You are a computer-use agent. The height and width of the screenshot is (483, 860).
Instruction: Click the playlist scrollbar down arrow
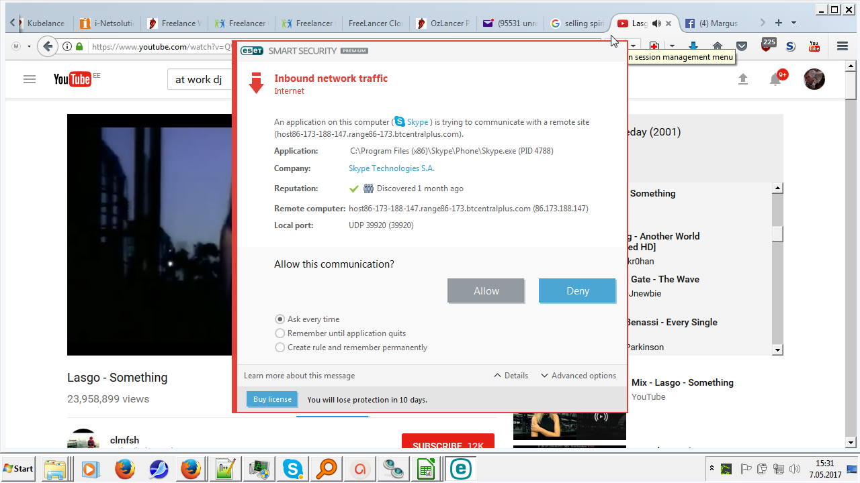[777, 350]
